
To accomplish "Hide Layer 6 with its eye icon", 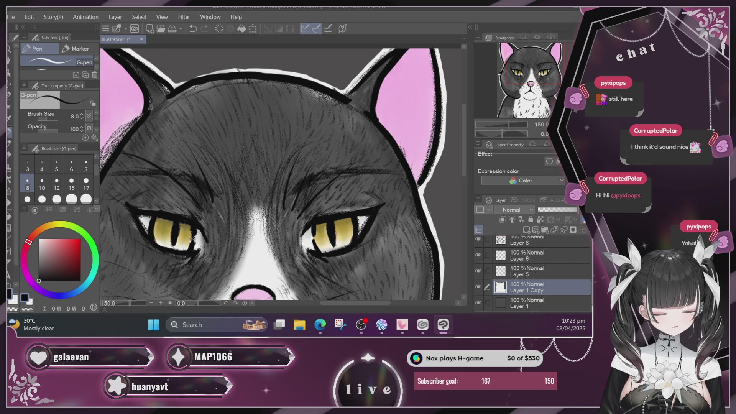I will point(478,255).
